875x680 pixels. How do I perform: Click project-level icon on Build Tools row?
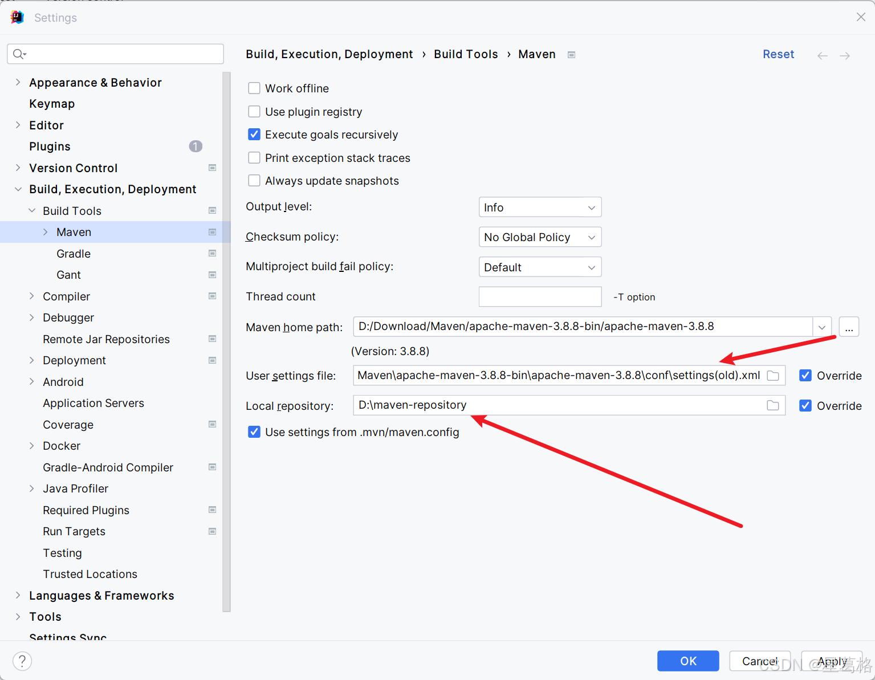pyautogui.click(x=213, y=210)
